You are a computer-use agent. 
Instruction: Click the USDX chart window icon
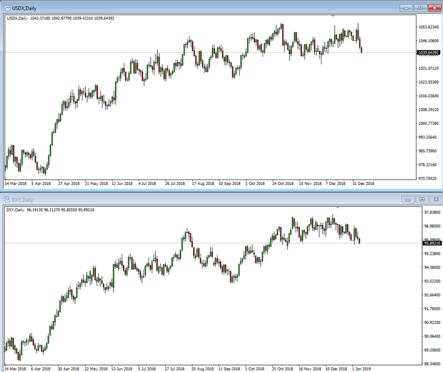point(7,8)
